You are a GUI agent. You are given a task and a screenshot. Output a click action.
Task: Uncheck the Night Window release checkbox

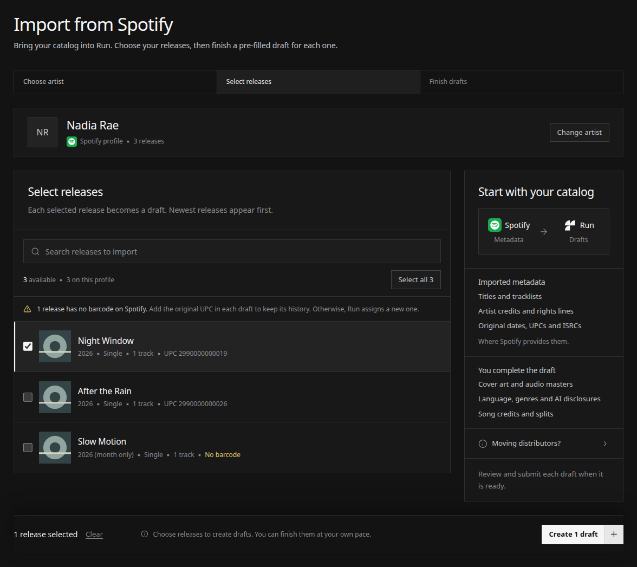point(28,346)
